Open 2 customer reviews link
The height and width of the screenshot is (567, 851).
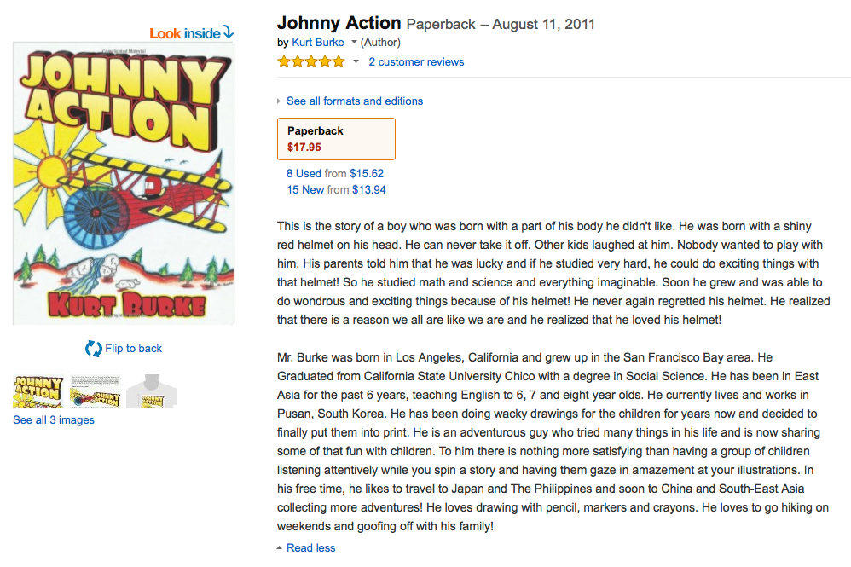pos(416,62)
